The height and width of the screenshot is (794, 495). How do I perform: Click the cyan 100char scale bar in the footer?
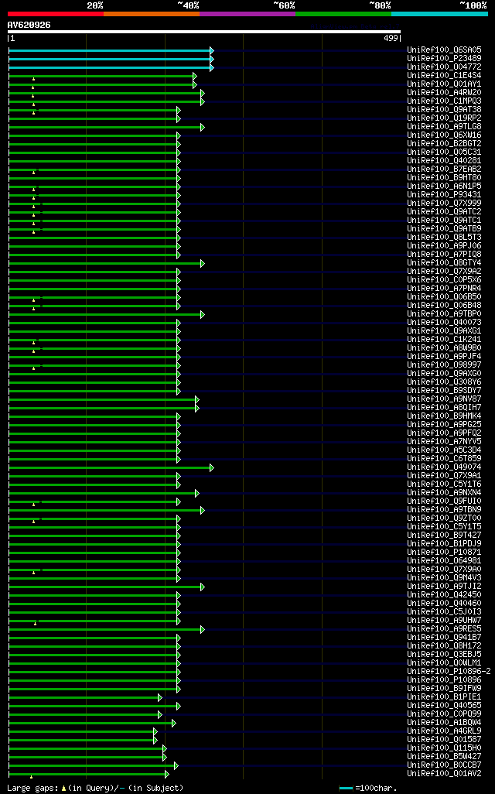click(346, 789)
